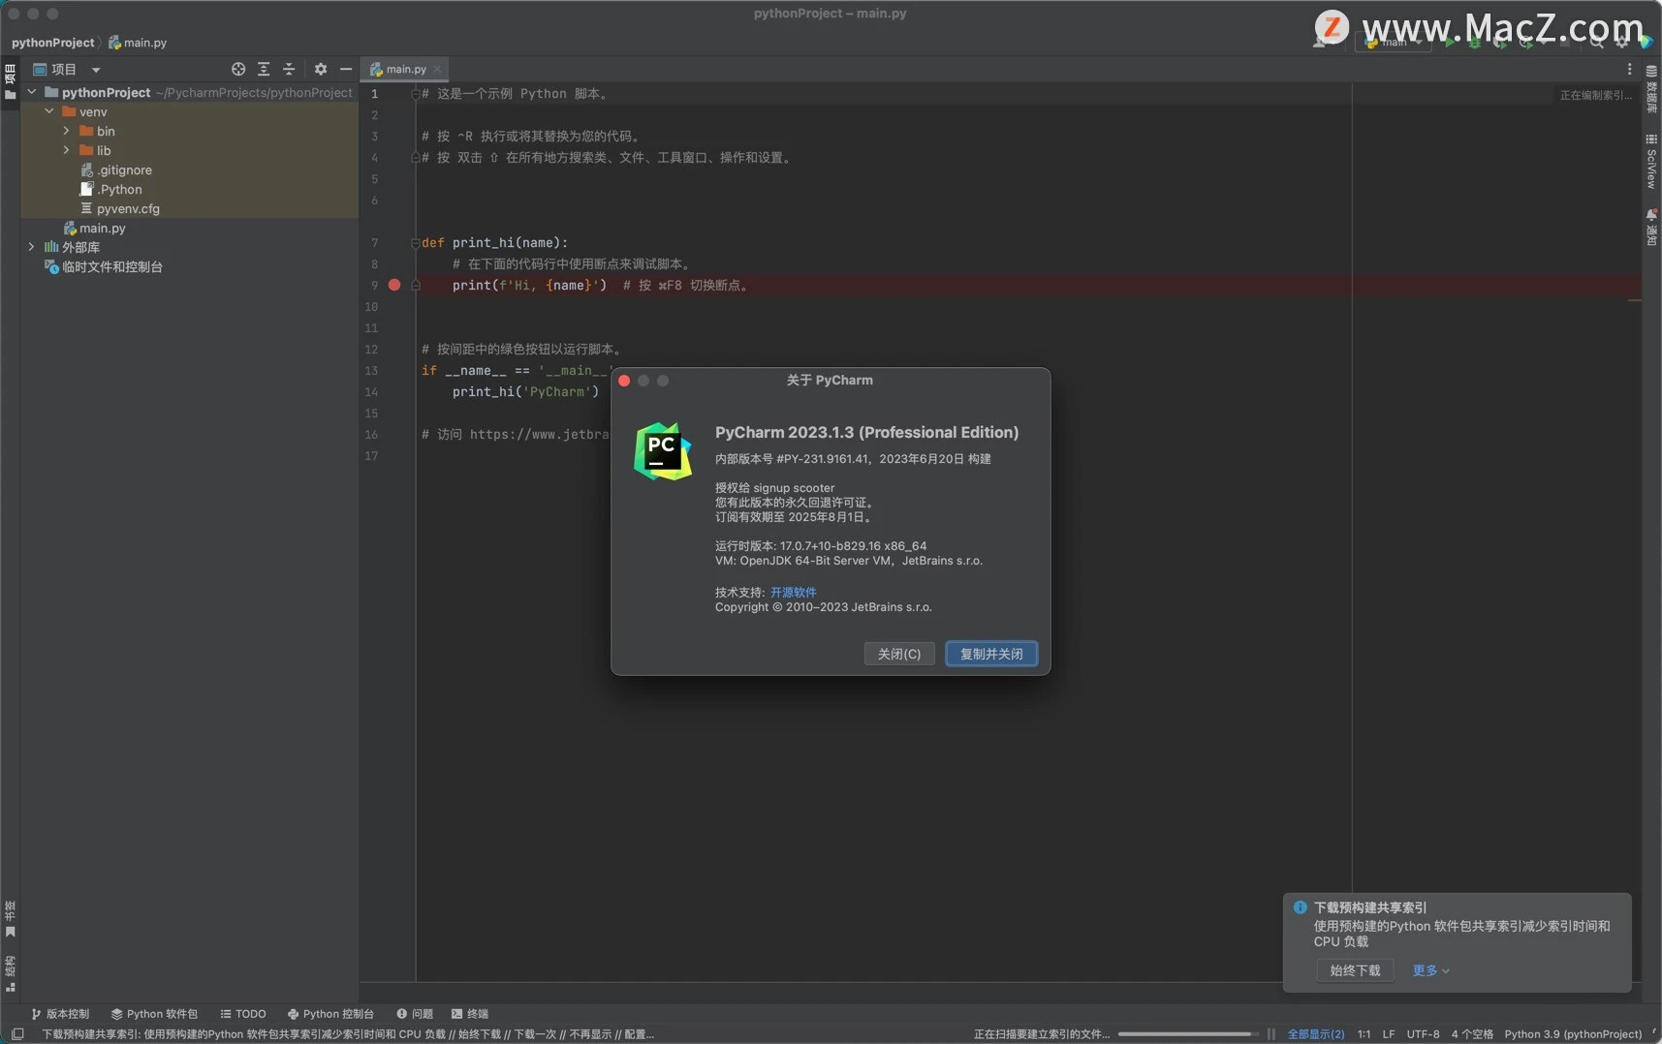Select pyvenv.cfg in the Project tree
The image size is (1662, 1044).
[x=127, y=208]
